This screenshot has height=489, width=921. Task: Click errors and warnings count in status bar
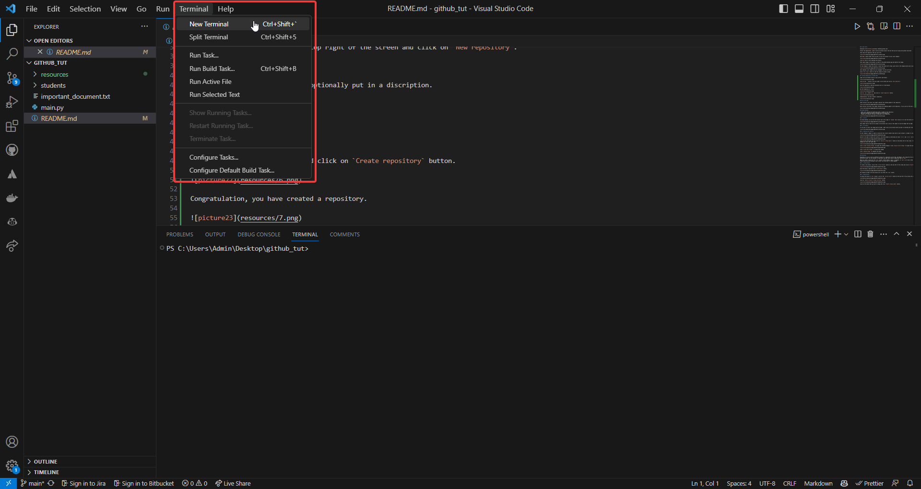click(x=195, y=483)
